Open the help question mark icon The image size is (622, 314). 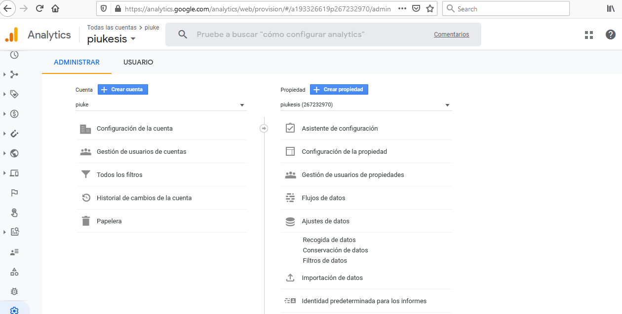611,35
